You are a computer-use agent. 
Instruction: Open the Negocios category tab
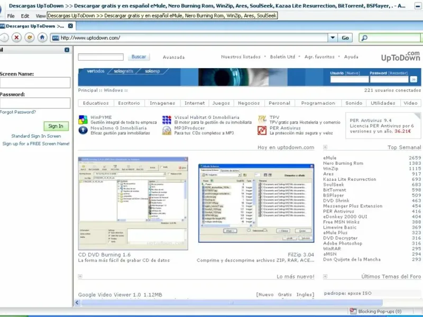click(249, 103)
